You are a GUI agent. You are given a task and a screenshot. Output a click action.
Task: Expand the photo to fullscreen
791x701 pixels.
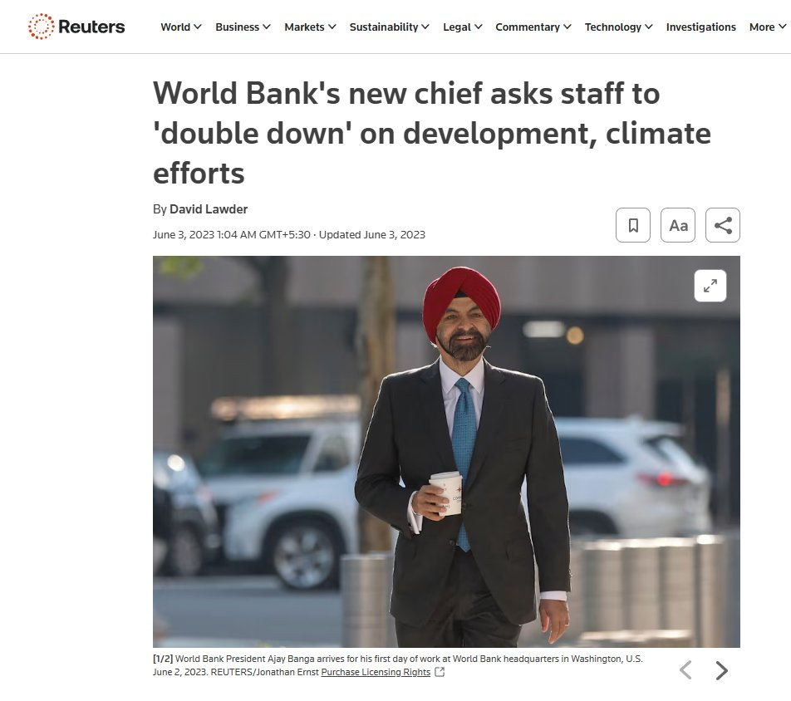pos(710,286)
